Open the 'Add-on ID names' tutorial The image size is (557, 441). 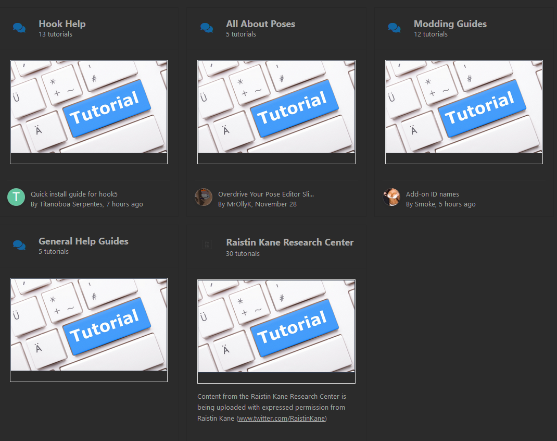tap(432, 194)
